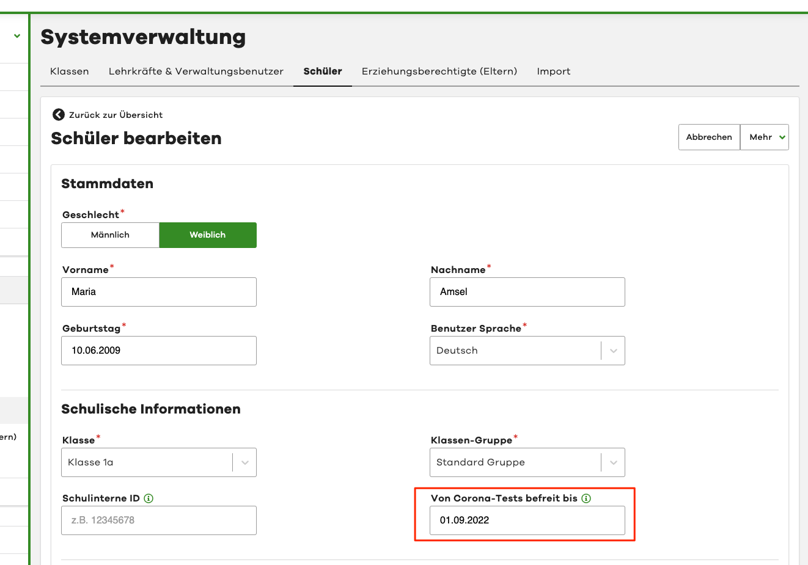Click the Geburtstag date field
Viewport: 808px width, 565px height.
[x=159, y=351]
